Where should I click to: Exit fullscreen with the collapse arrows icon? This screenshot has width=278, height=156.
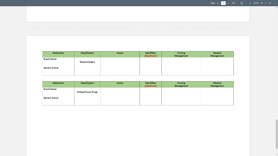point(270,3)
